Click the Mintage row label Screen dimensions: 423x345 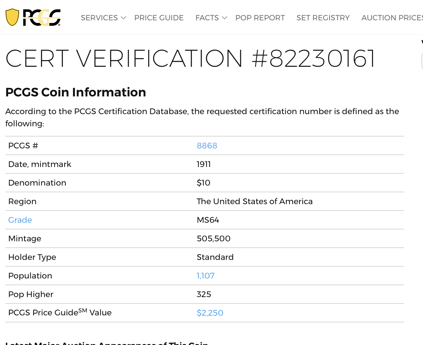tap(25, 238)
